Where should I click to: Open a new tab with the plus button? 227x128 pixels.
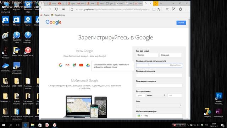coord(161,4)
